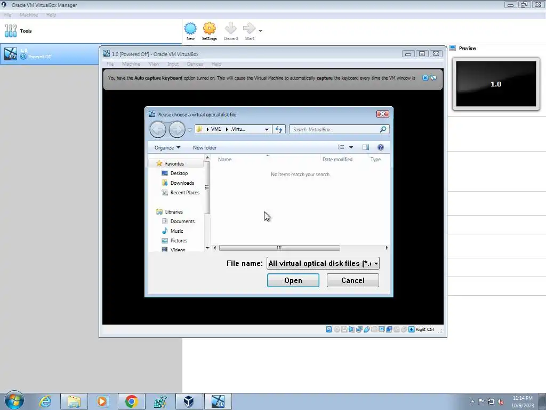Open Documents library
The width and height of the screenshot is (546, 410).
pyautogui.click(x=182, y=222)
